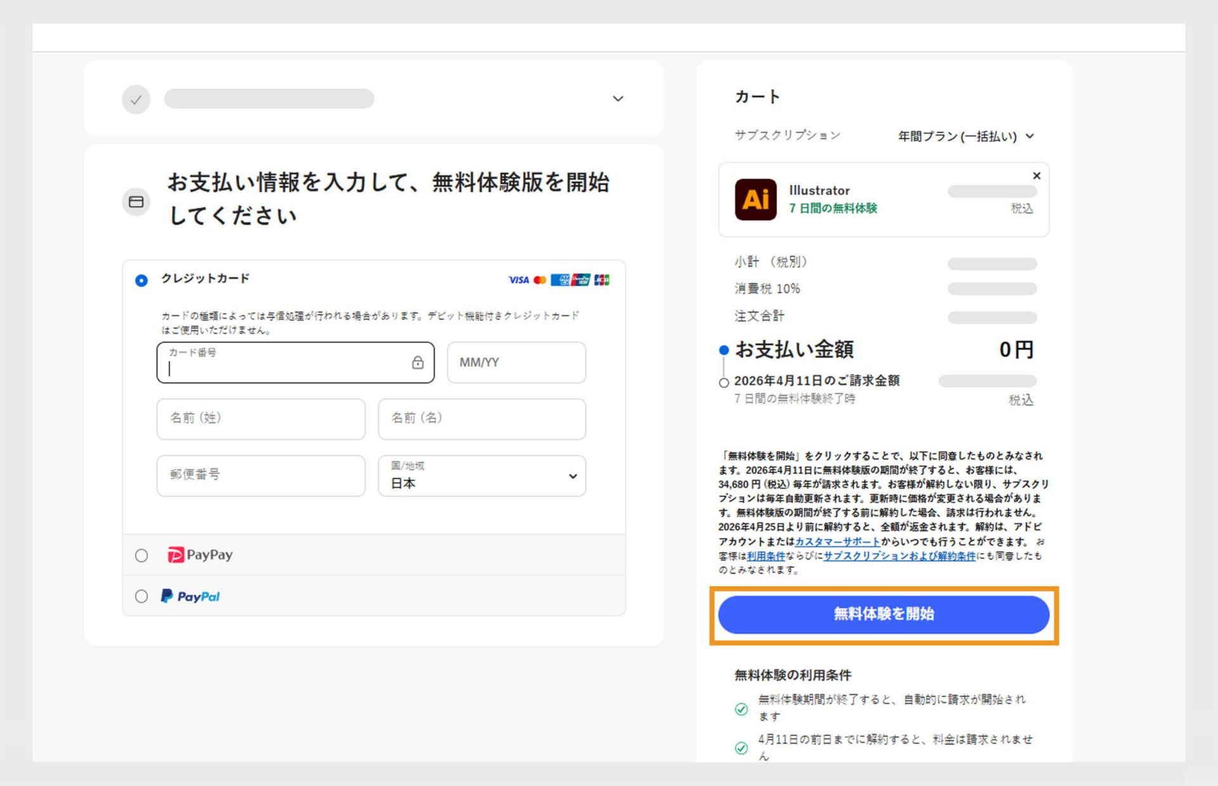
Task: Select PayPay as payment method
Action: (x=141, y=555)
